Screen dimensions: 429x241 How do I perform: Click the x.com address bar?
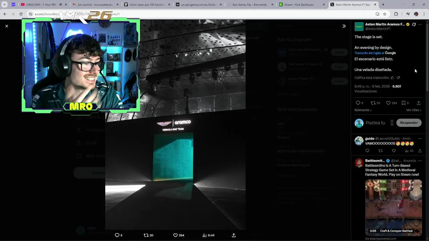[x=201, y=14]
